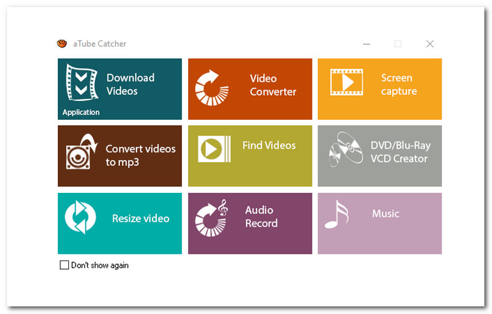Click the filmstrip download arrows icon
The image size is (492, 314).
(82, 82)
